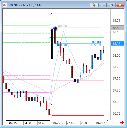Viewport: 127px width, 128px height.
Task: Click the 67.75 price axis label
Action: coord(117,67)
